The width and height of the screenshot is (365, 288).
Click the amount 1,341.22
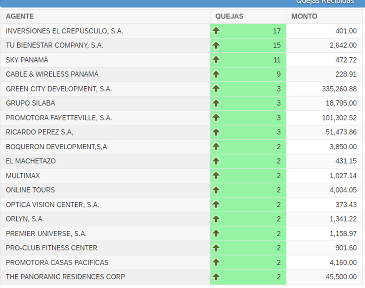[343, 219]
